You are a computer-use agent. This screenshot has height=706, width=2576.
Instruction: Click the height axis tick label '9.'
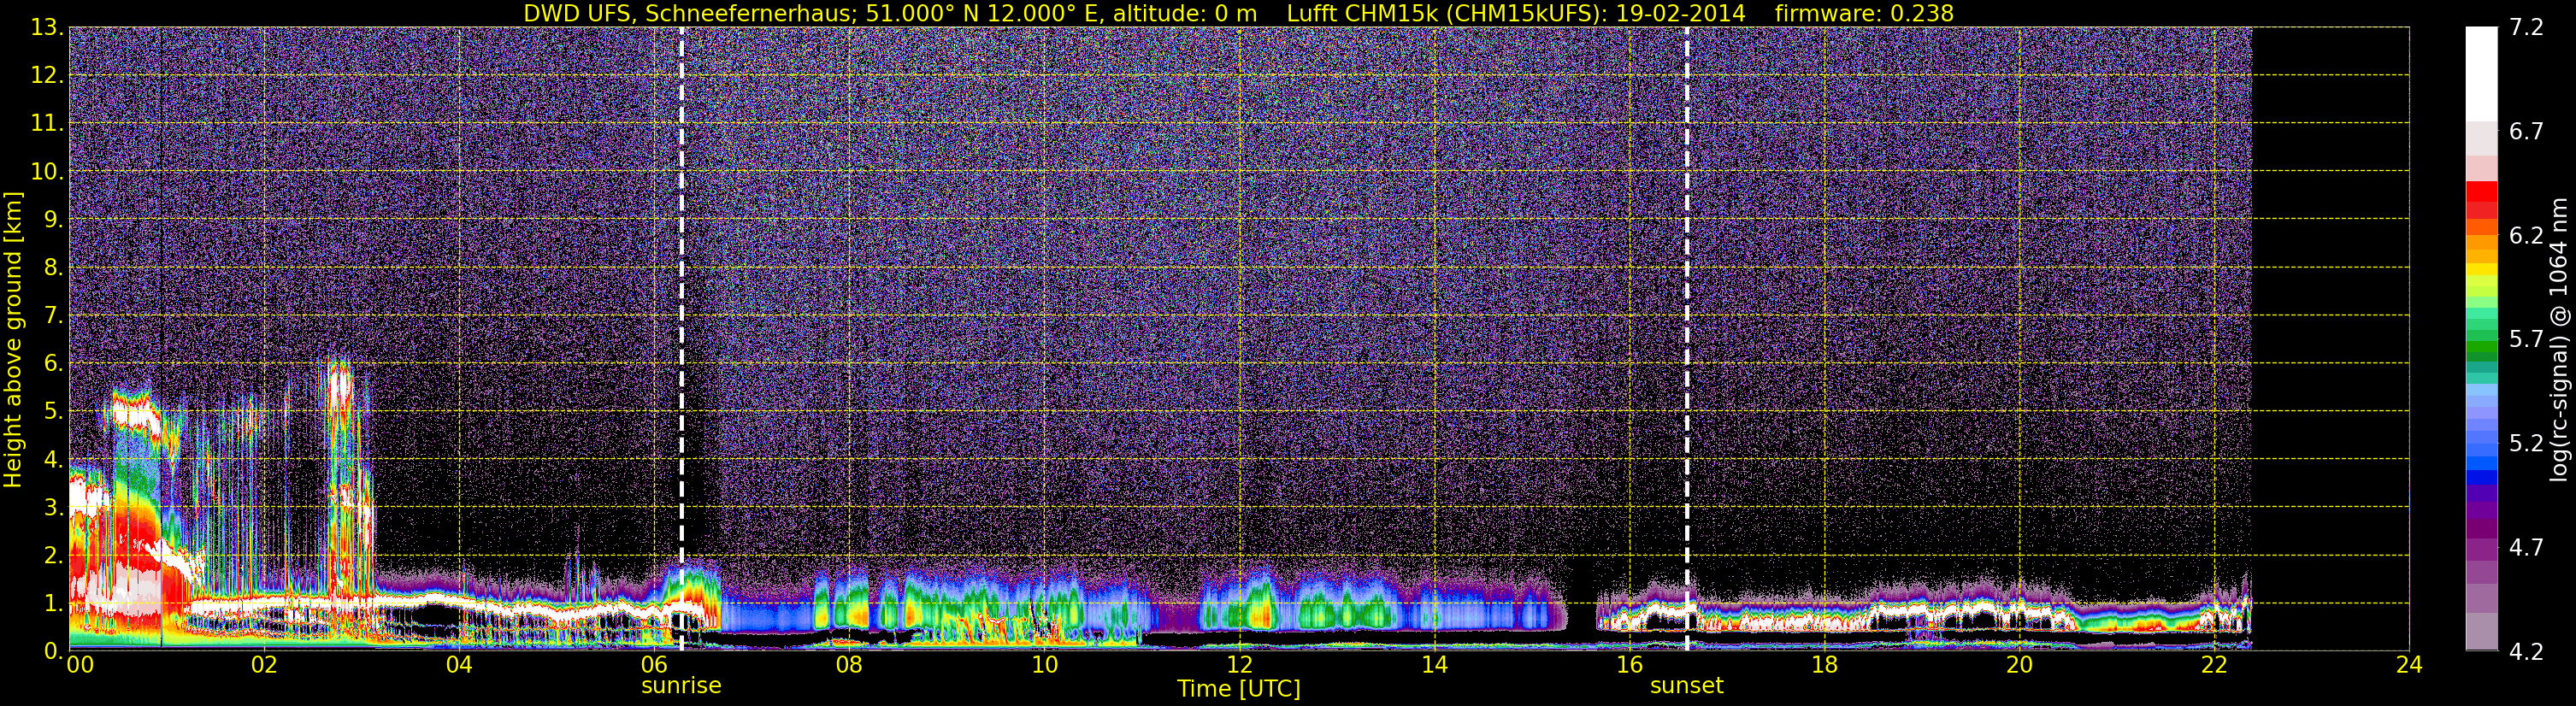[53, 220]
